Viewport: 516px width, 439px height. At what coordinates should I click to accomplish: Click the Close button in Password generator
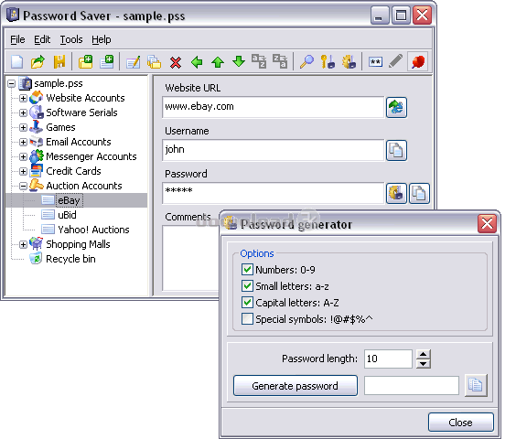click(x=461, y=423)
